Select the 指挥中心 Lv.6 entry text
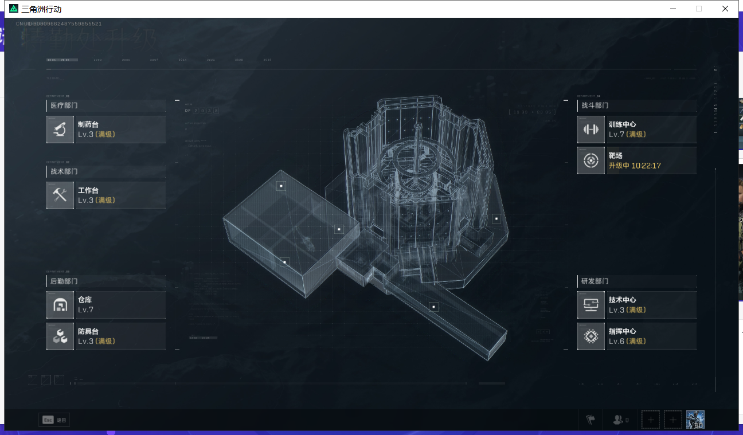The image size is (743, 435). [x=628, y=336]
